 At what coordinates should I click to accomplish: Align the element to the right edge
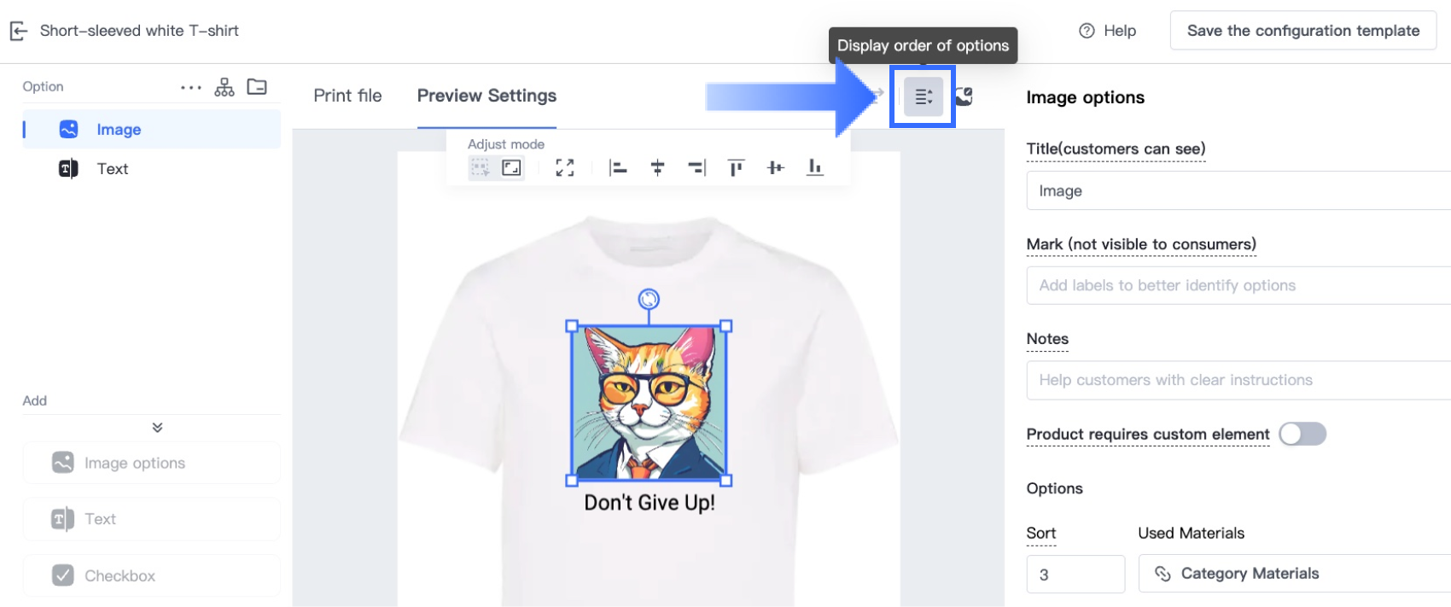tap(696, 167)
